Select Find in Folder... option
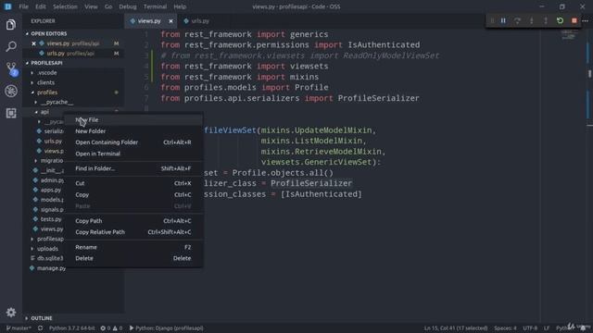This screenshot has height=333, width=593. pos(133,168)
